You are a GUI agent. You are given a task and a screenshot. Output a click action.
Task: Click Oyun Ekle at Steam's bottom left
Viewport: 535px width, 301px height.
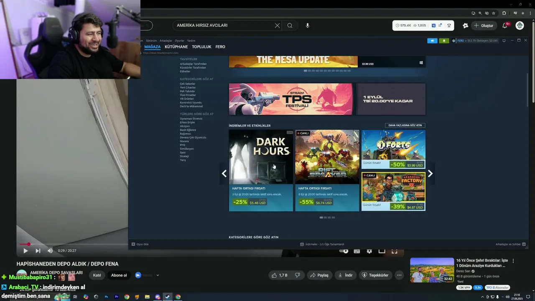point(140,244)
